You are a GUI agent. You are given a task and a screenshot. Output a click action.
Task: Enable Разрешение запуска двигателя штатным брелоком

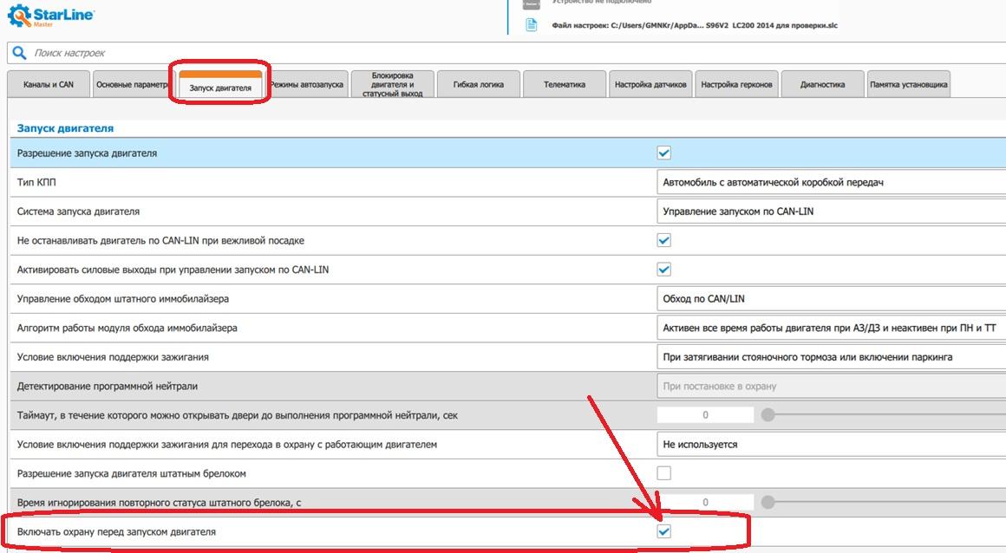point(664,473)
